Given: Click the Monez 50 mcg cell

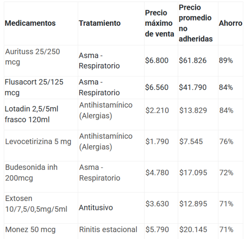Looking at the screenshot, I should [x=30, y=229].
